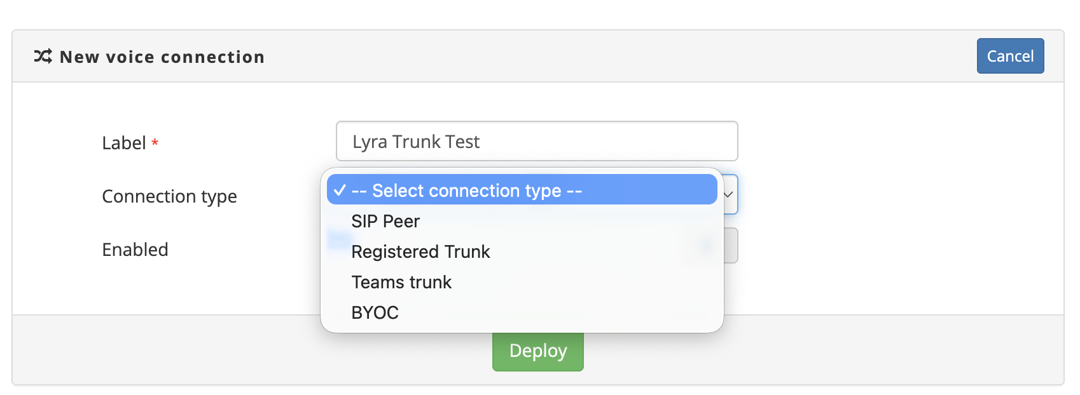Viewport: 1080px width, 395px height.
Task: Click the 'Label' field caption
Action: point(124,143)
